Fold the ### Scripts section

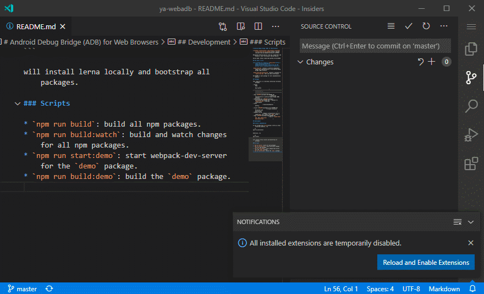click(x=18, y=104)
